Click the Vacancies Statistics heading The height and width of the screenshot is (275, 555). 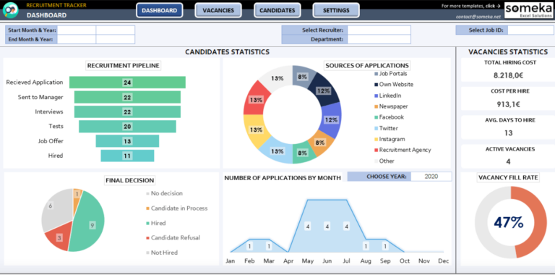[508, 52]
